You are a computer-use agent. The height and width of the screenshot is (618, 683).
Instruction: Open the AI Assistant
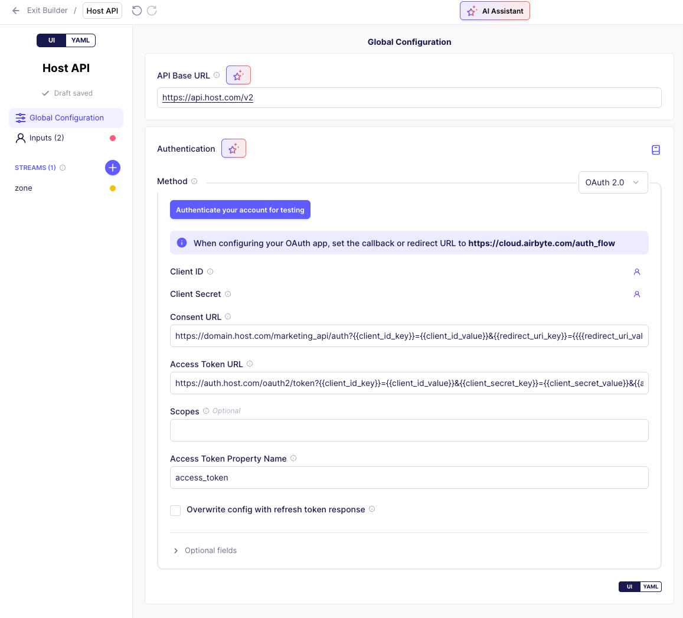(495, 11)
